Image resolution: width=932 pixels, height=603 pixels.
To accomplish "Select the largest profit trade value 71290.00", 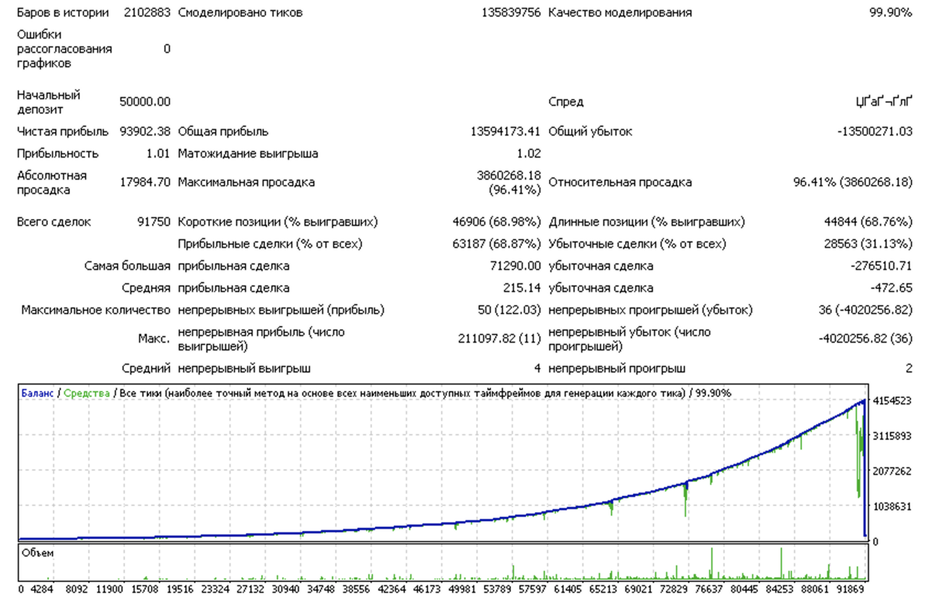I will [x=516, y=266].
